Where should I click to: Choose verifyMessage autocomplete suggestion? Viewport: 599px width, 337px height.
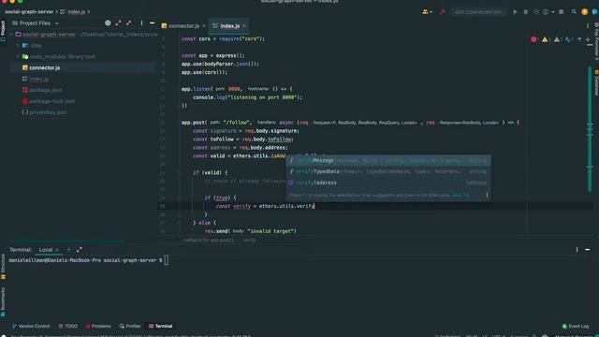(x=388, y=160)
